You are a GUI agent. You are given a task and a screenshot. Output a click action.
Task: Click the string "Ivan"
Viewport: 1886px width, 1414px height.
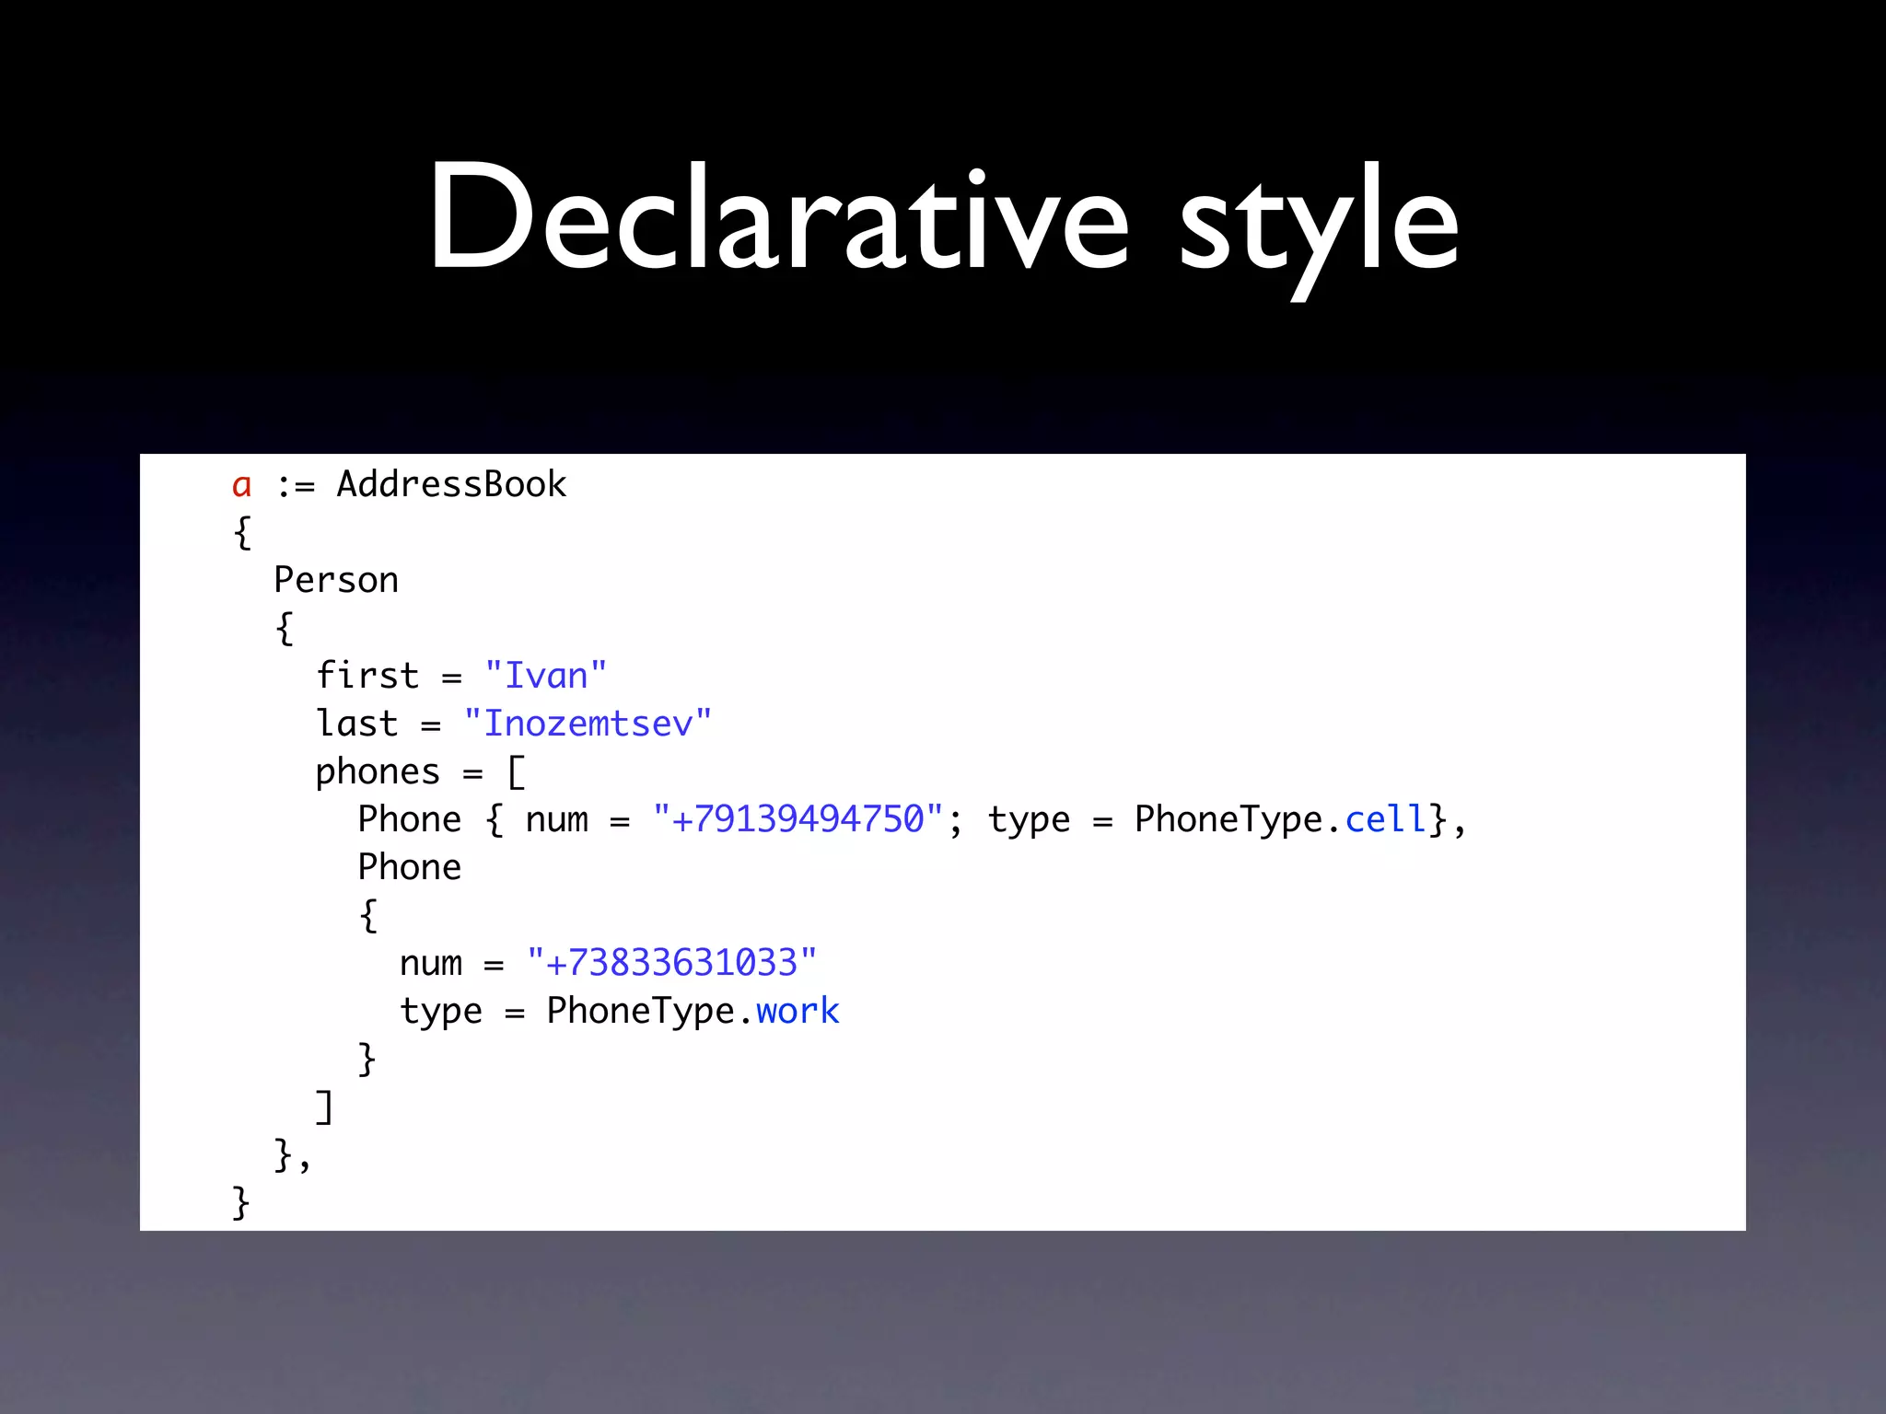(546, 676)
